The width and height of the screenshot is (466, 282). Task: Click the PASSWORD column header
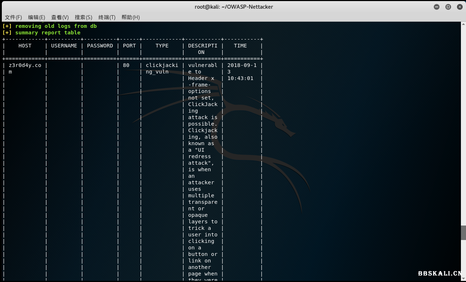(x=100, y=46)
